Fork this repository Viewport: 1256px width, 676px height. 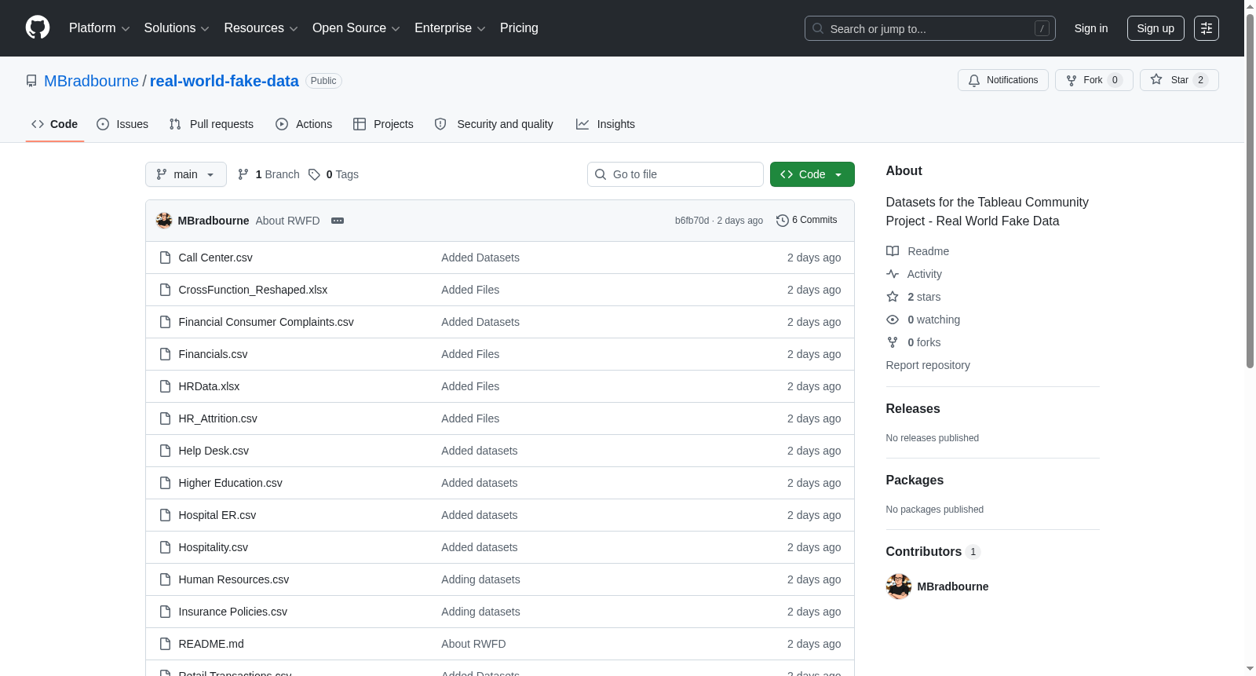[x=1094, y=80]
